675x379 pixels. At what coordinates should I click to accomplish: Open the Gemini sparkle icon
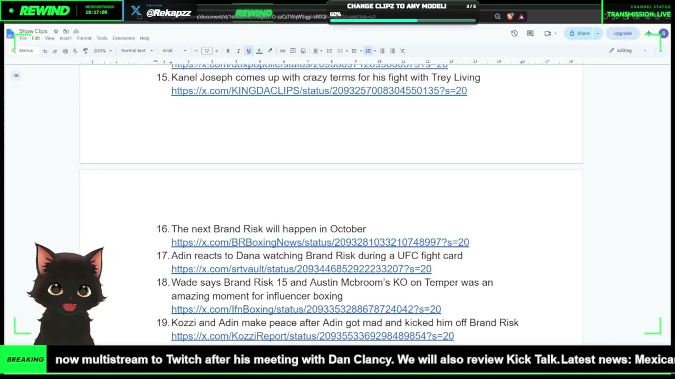pos(649,34)
